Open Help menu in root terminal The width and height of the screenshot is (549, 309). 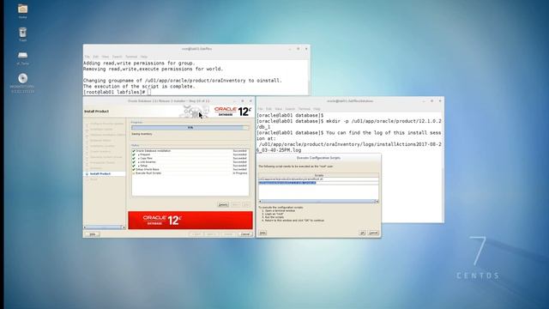point(143,57)
